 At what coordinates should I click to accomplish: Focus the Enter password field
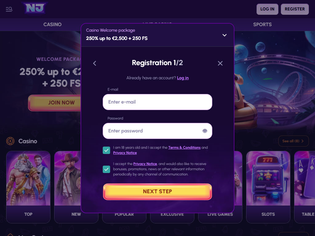tap(157, 131)
